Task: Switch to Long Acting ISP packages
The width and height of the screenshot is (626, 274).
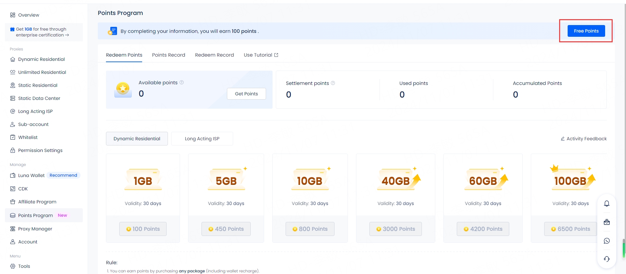Action: coord(202,139)
